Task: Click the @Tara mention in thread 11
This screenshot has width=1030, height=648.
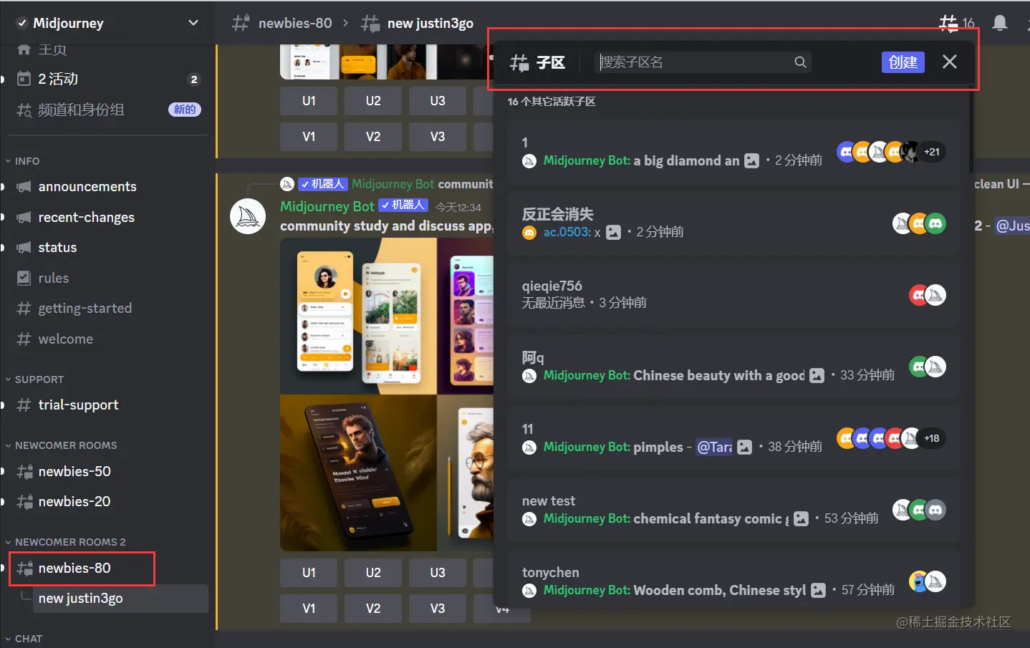Action: point(714,448)
